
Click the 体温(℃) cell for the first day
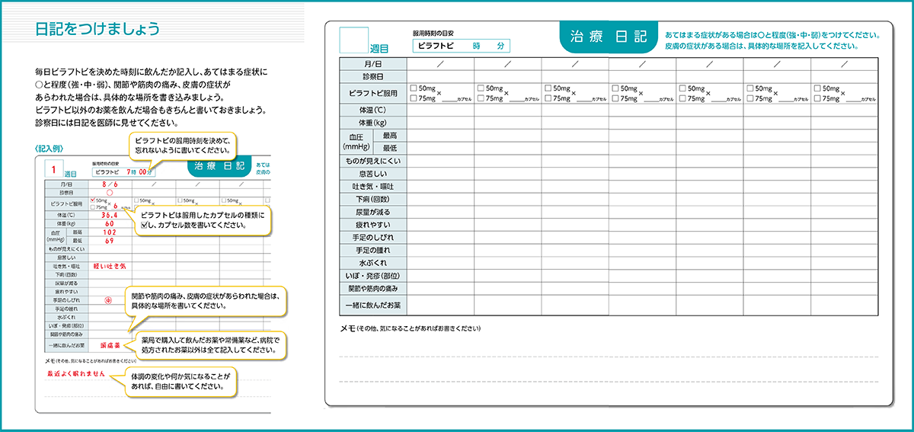click(x=439, y=110)
